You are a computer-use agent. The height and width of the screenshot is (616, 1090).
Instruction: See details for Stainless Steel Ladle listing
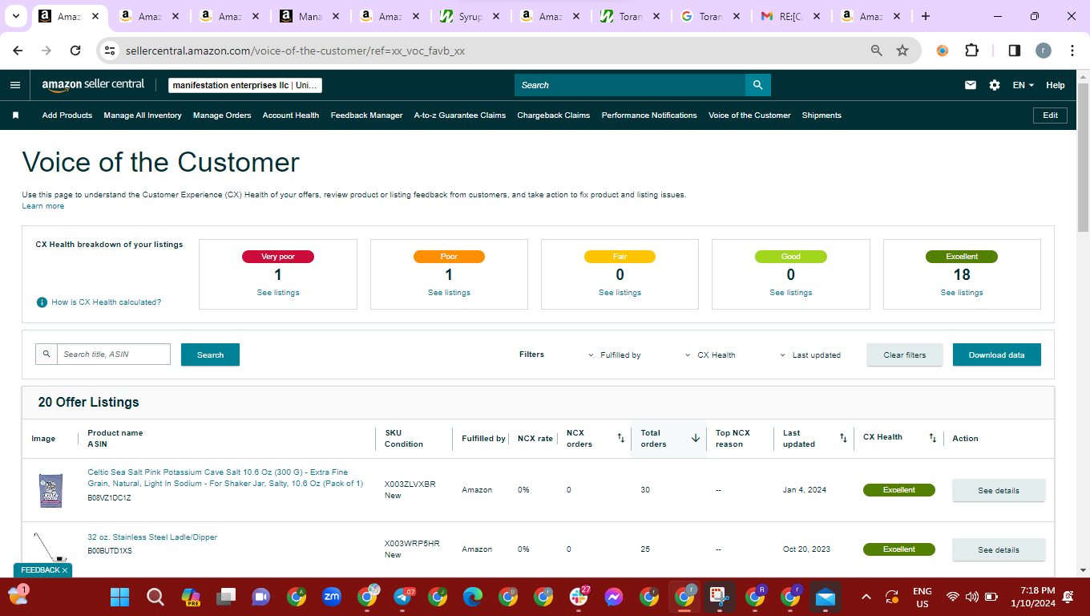999,549
